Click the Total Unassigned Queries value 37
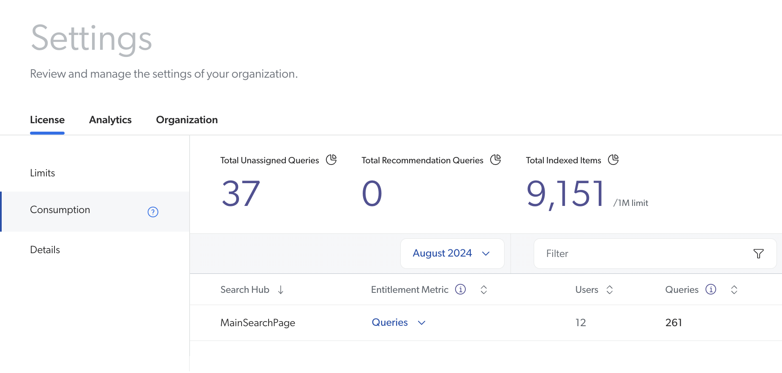Viewport: 782px width, 373px height. [x=241, y=194]
